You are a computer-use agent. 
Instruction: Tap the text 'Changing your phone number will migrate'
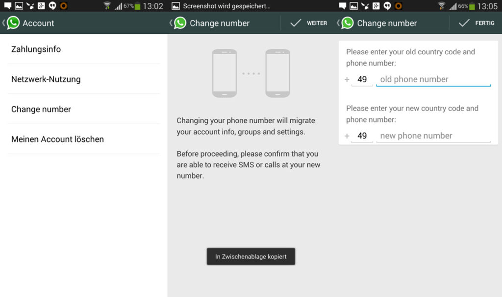246,120
